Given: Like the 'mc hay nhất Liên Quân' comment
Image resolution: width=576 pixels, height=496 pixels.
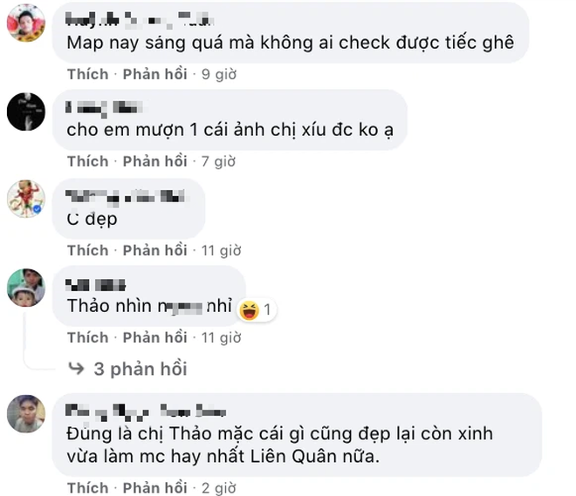Looking at the screenshot, I should [x=88, y=488].
